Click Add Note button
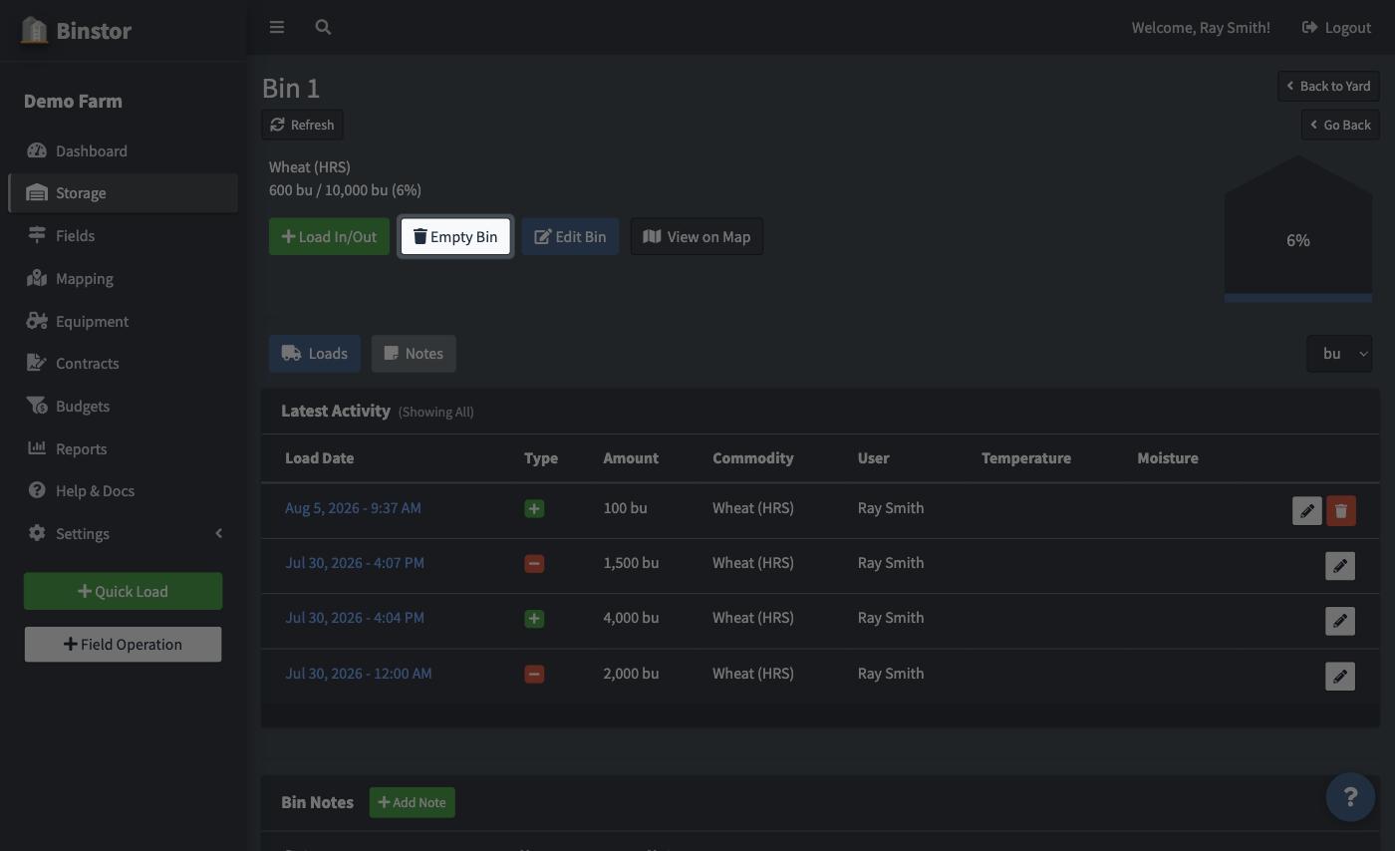Screen dimensions: 1395x851 pyautogui.click(x=412, y=802)
